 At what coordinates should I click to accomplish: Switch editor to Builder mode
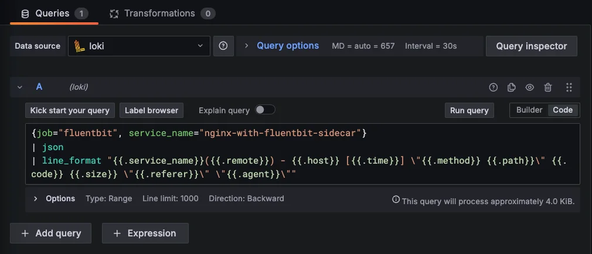pyautogui.click(x=529, y=110)
